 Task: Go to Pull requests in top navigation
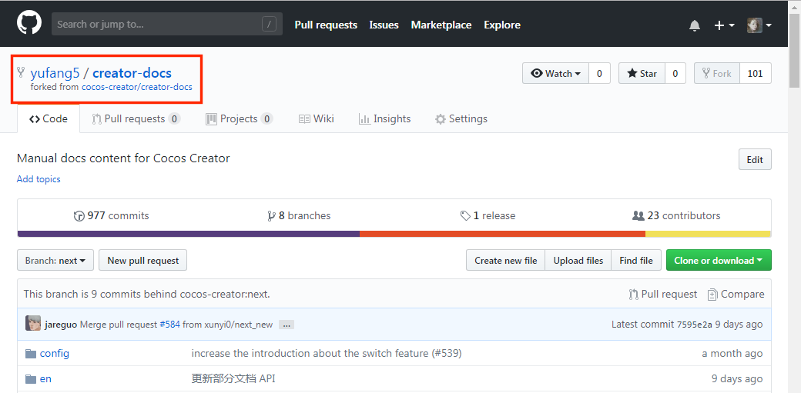tap(326, 25)
